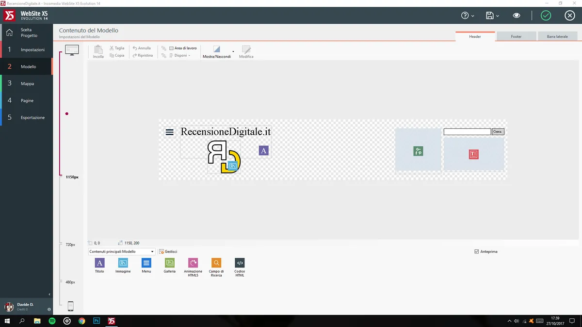Select the purple title object on the canvas
582x327 pixels.
(x=263, y=151)
